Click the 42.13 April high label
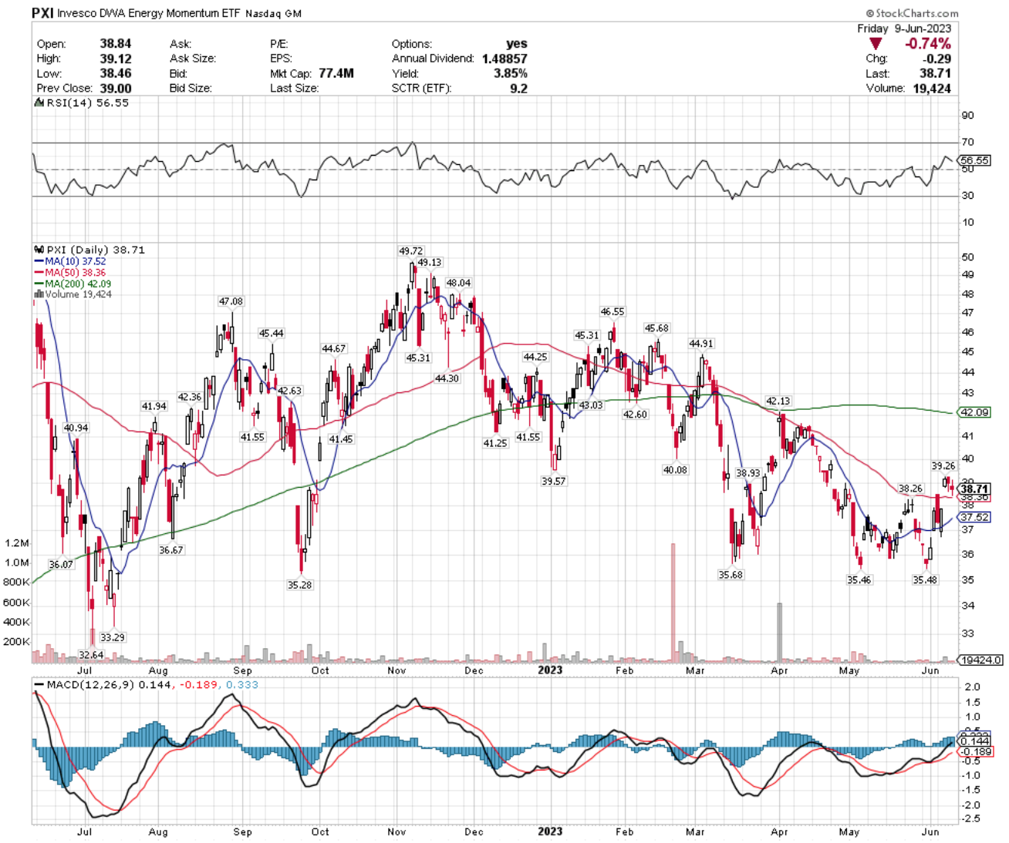 click(778, 401)
